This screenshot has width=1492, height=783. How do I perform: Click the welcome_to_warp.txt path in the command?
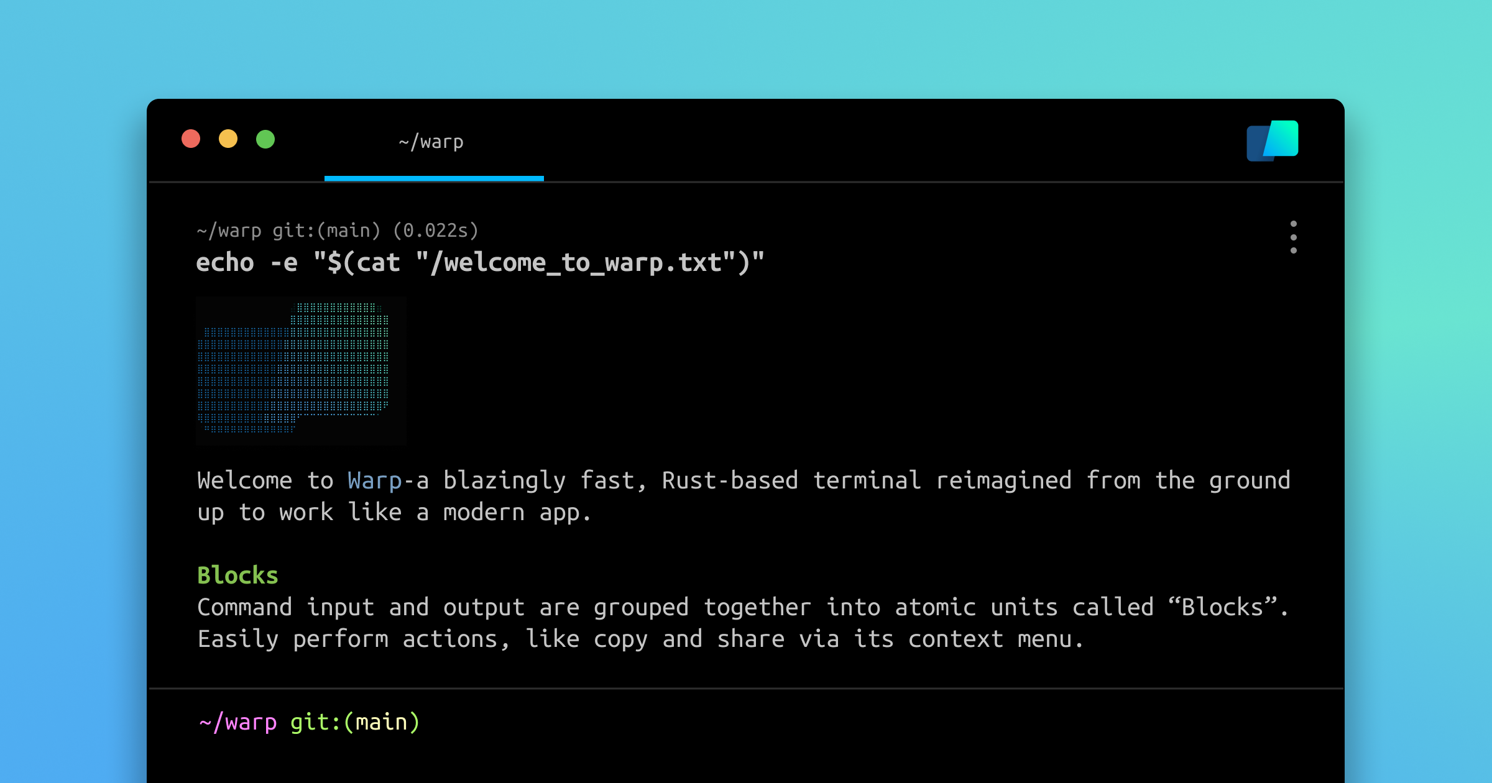(x=578, y=263)
